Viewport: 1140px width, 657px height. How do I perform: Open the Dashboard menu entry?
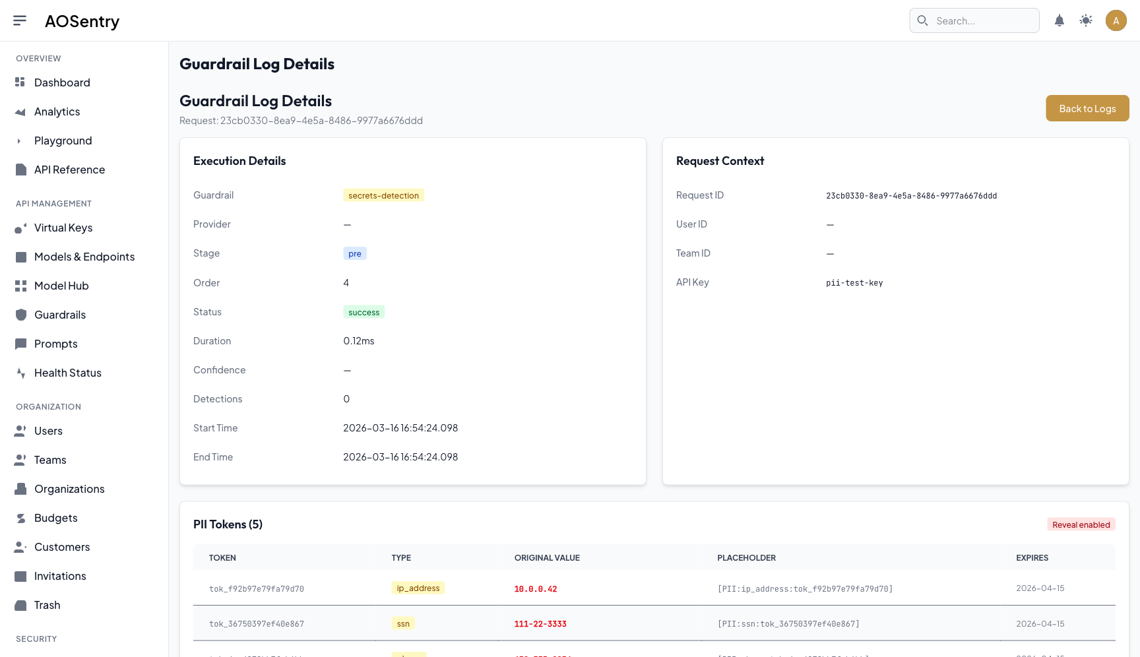point(62,82)
